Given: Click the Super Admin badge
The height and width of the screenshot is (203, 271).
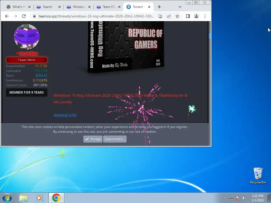Looking at the screenshot, I should 27,60.
